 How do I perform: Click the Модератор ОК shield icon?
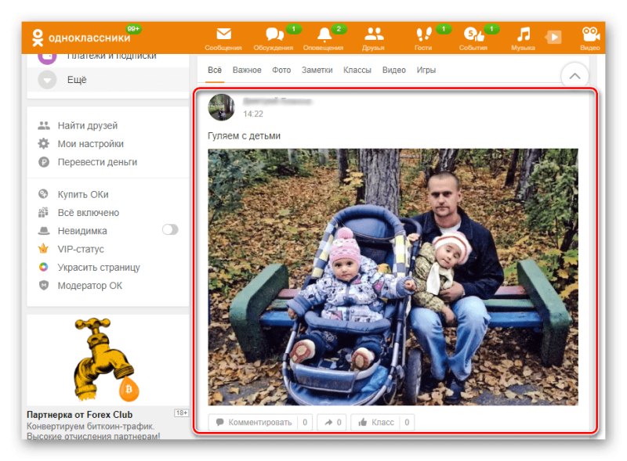(44, 285)
